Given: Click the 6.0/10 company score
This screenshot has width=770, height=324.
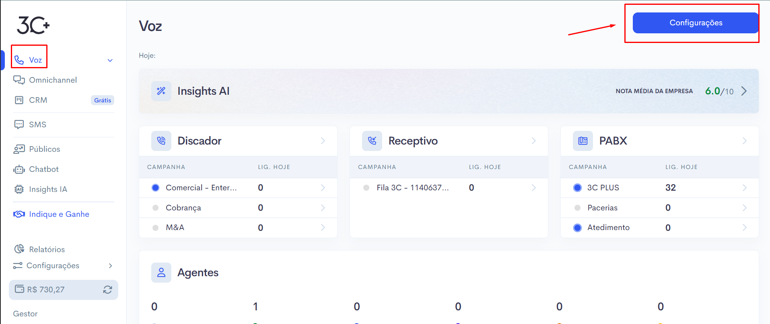Looking at the screenshot, I should click(x=719, y=91).
